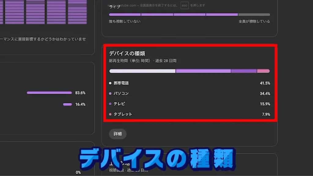Click the purple dot beside テレビ
313x176 pixels.
pyautogui.click(x=110, y=104)
